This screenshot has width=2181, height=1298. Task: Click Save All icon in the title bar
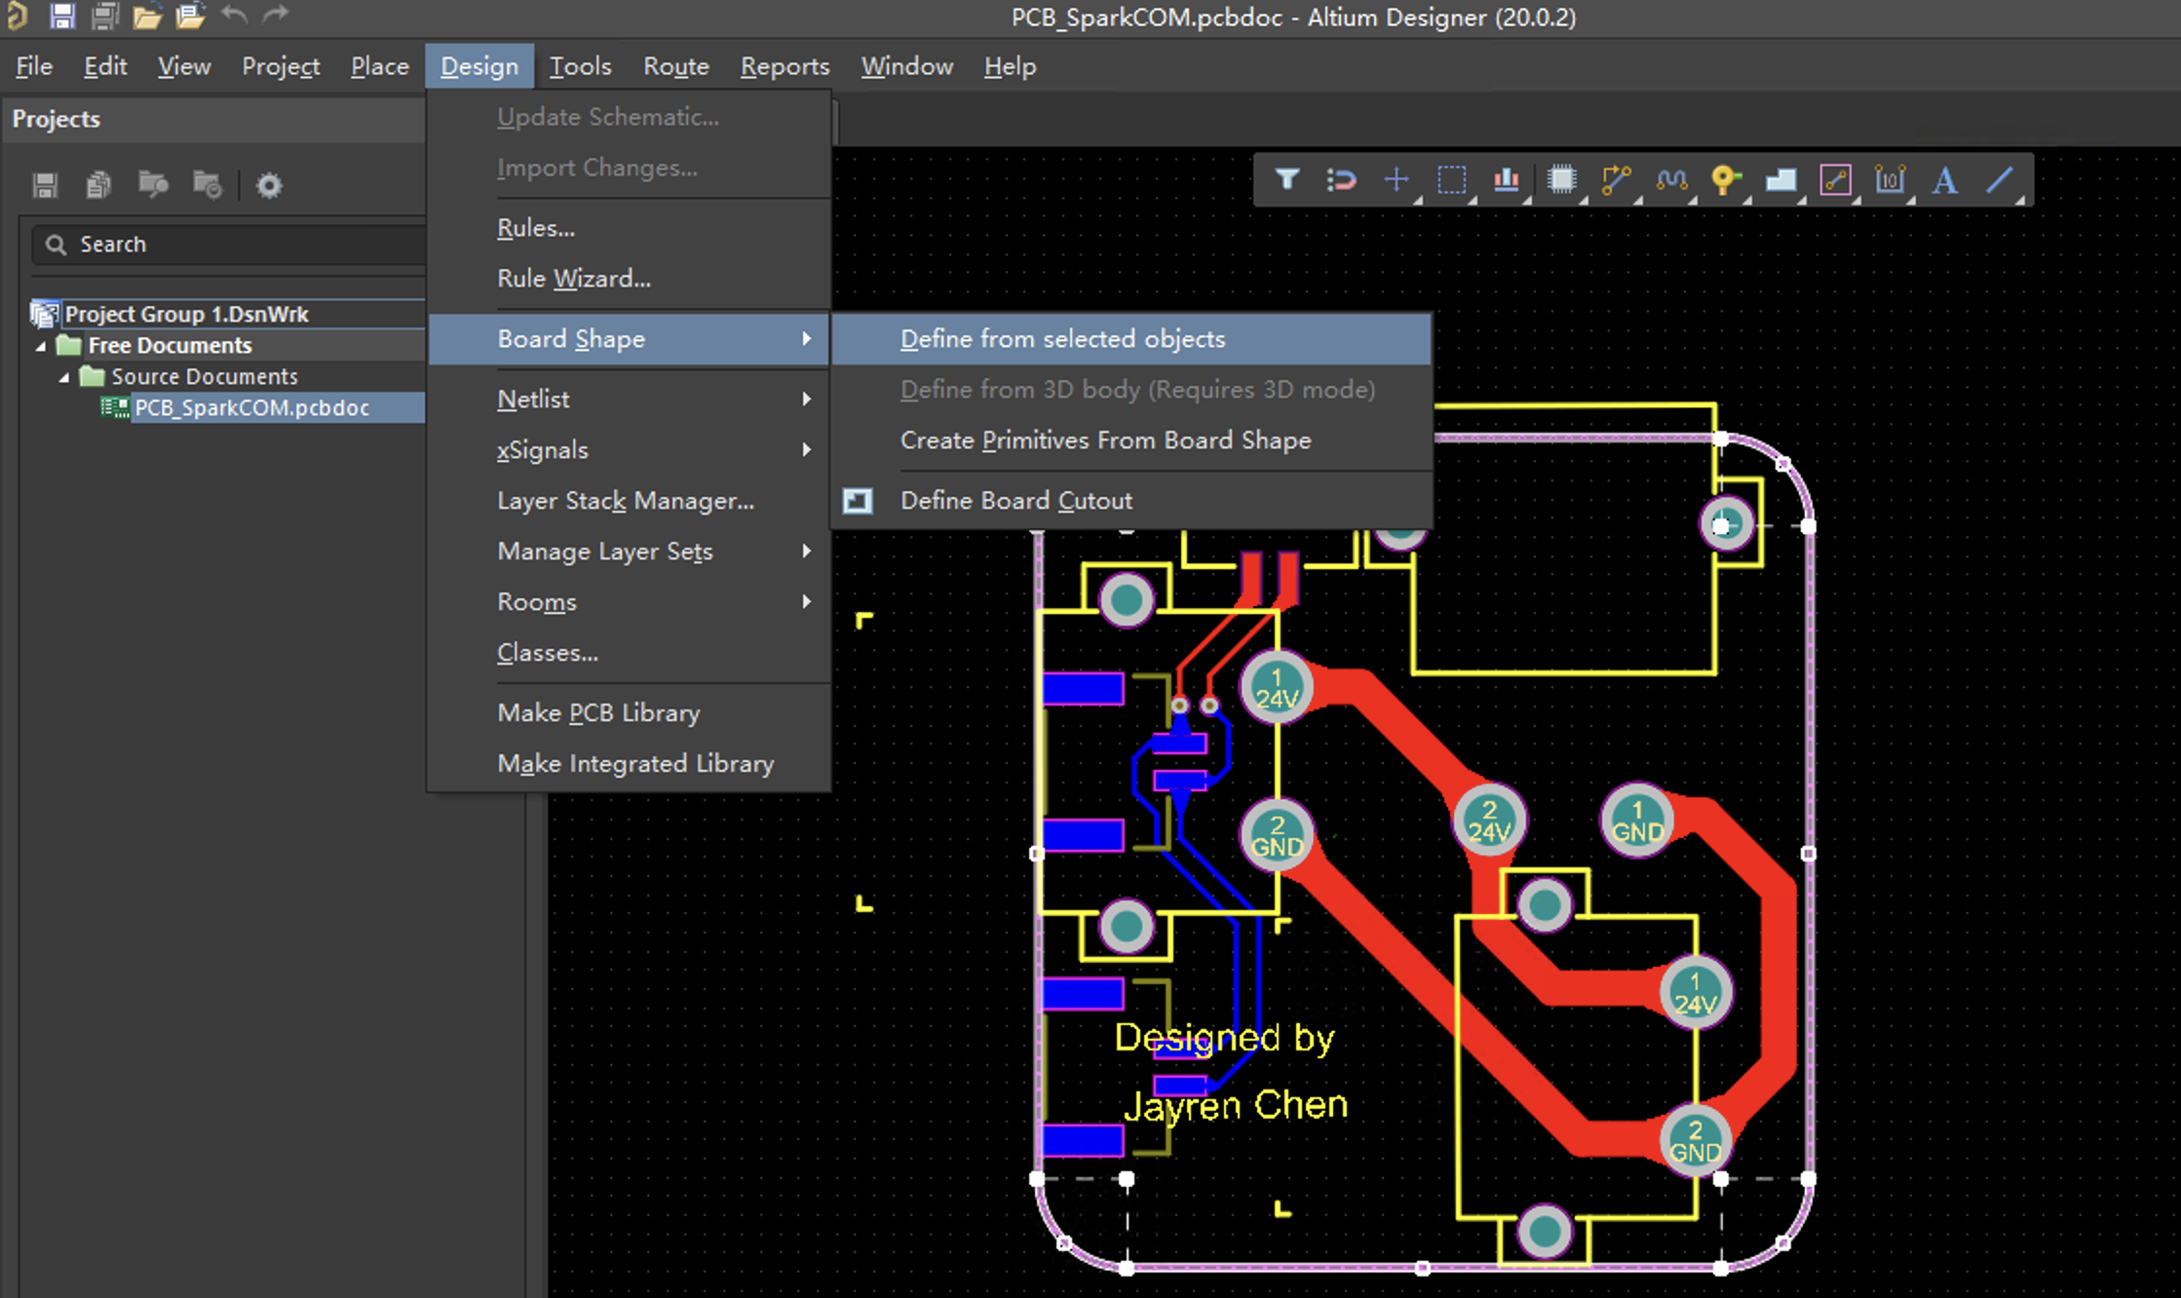coord(104,15)
